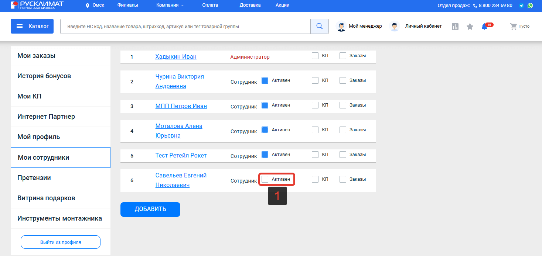Open My manager avatar icon
This screenshot has height=256, width=542.
[341, 27]
